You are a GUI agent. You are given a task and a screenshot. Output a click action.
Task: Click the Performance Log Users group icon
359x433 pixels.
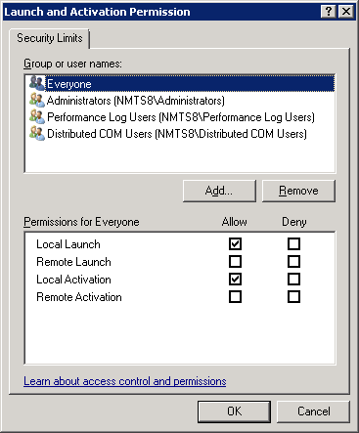37,116
